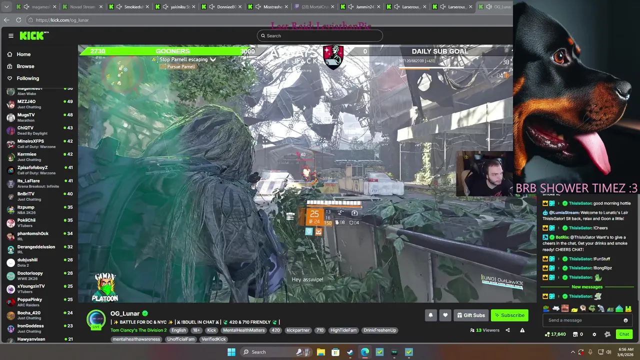This screenshot has height=360, width=640.
Task: Report stream with warning triangle icon
Action: [x=522, y=330]
